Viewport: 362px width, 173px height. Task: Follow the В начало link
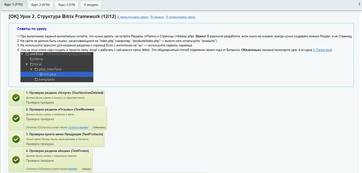click(157, 17)
